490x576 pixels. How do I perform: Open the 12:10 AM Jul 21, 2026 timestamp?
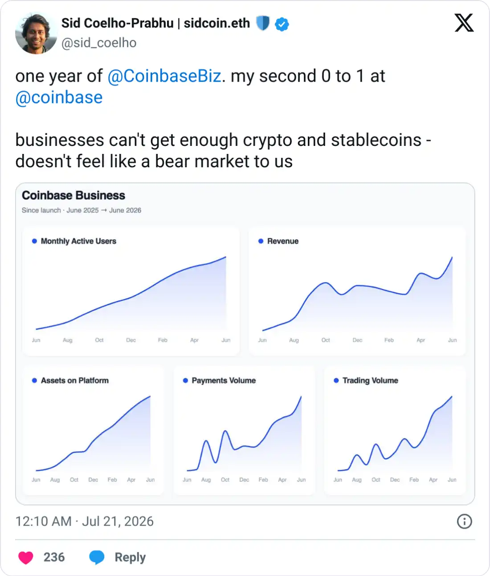pos(85,521)
